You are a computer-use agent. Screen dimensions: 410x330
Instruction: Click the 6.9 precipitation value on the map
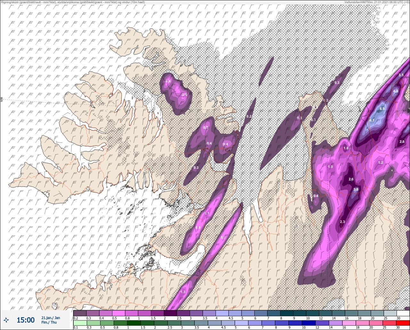[382, 109]
